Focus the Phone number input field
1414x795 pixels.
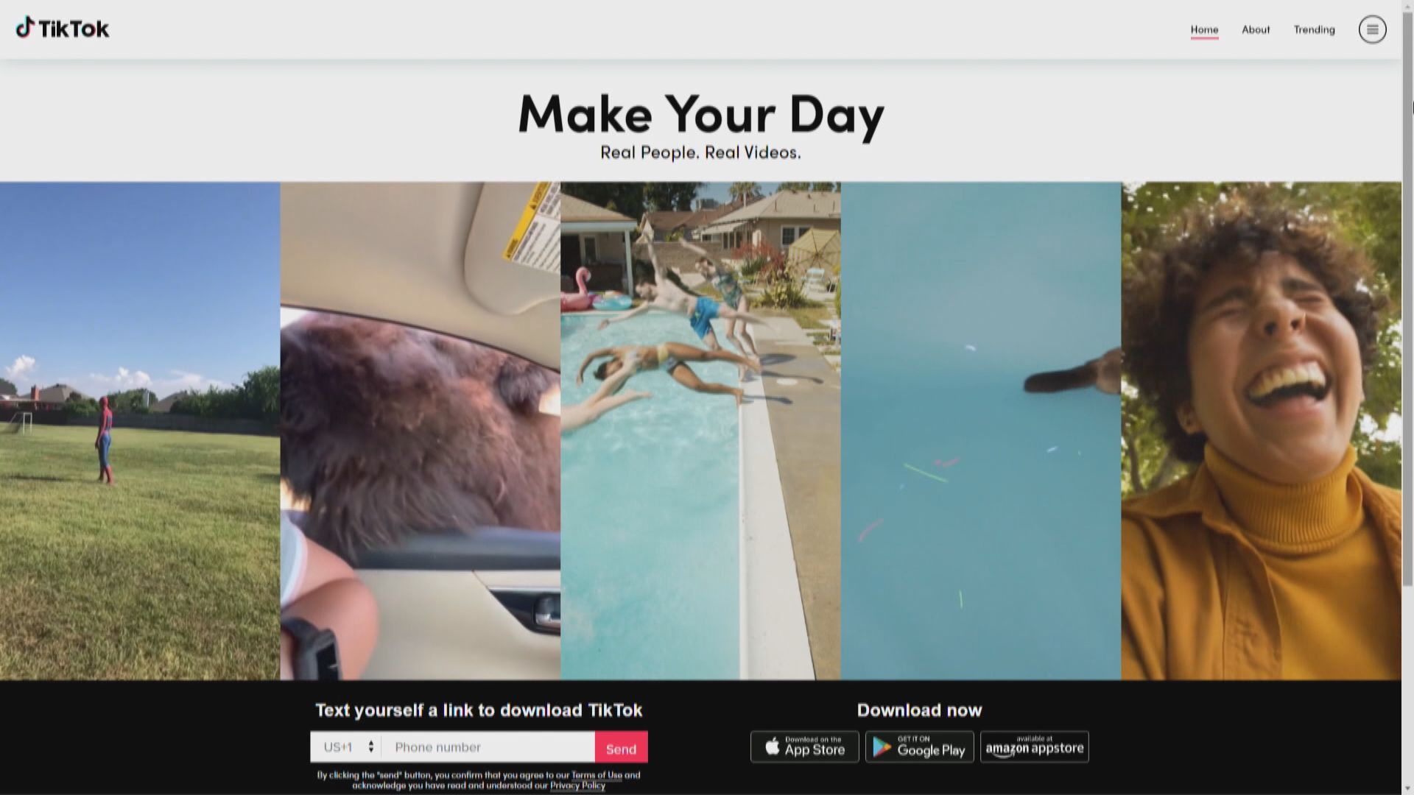(488, 746)
